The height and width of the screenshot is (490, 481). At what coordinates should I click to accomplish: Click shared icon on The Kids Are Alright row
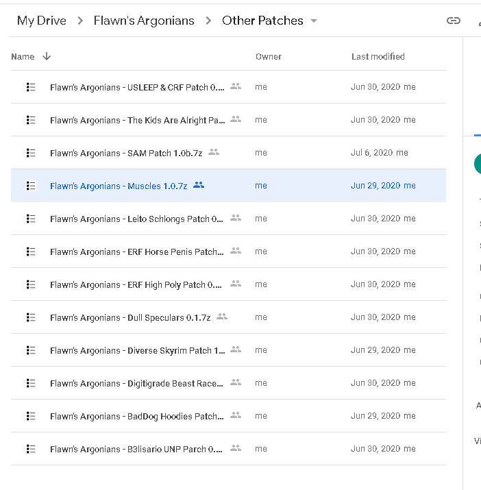[x=236, y=119]
